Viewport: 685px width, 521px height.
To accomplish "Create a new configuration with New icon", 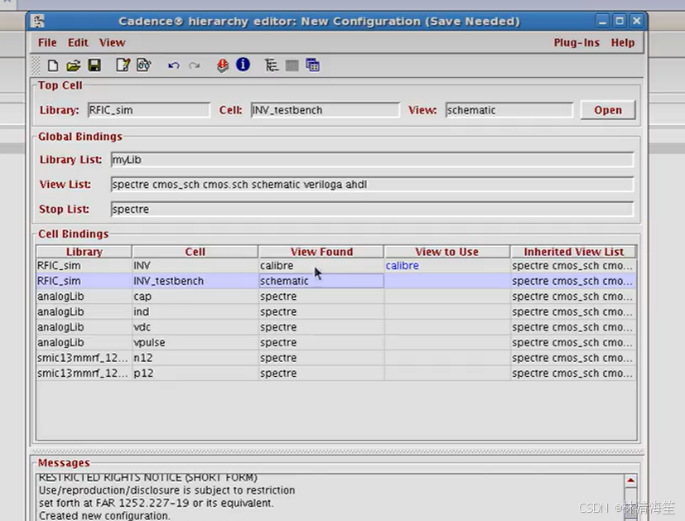I will [x=53, y=65].
